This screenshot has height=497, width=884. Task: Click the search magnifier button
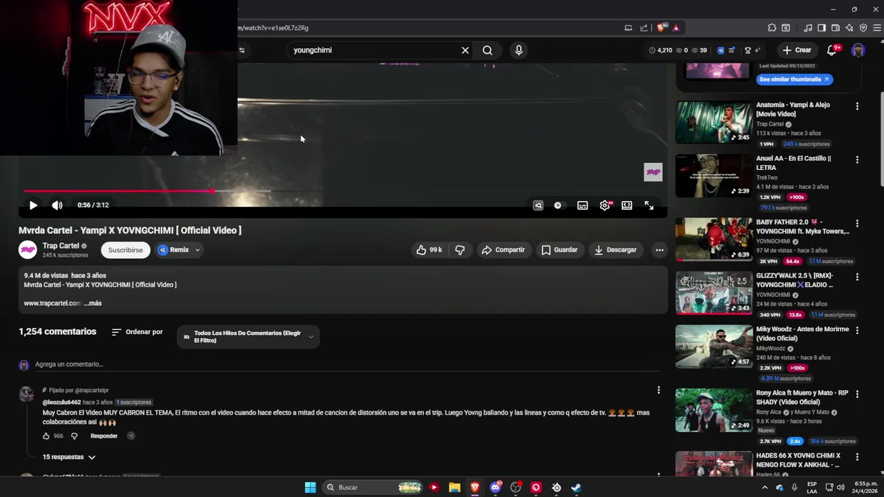click(488, 50)
